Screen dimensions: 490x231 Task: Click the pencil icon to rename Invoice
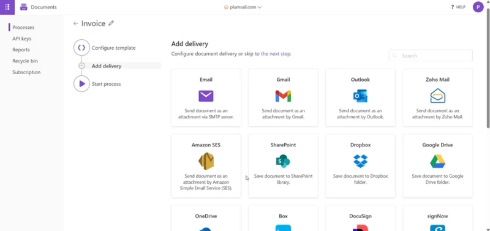(x=111, y=23)
